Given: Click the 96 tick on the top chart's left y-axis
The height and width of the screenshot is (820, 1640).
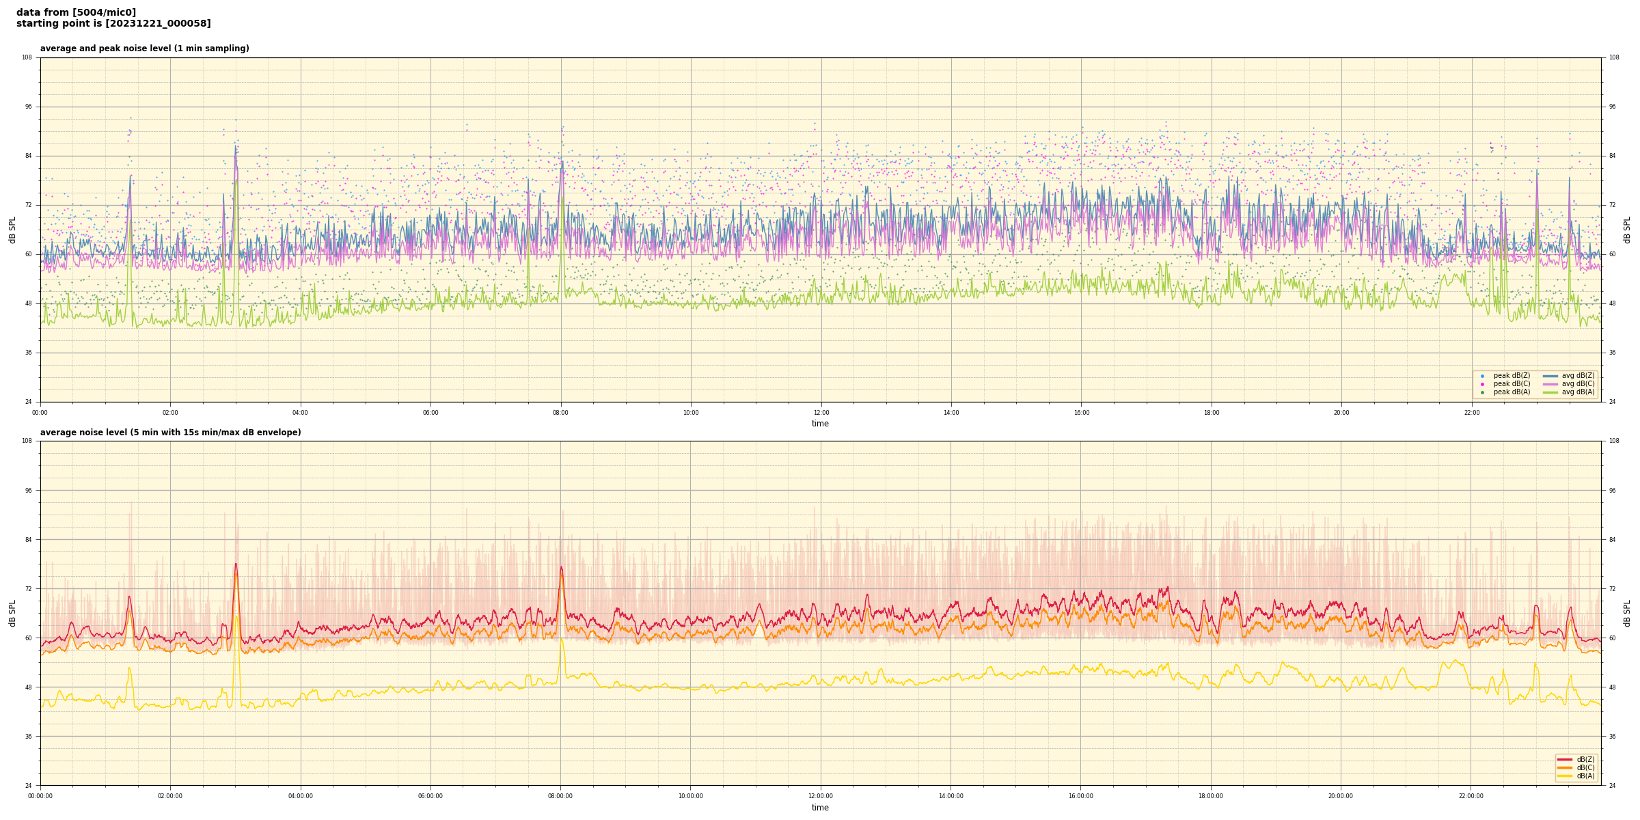Looking at the screenshot, I should tap(28, 107).
